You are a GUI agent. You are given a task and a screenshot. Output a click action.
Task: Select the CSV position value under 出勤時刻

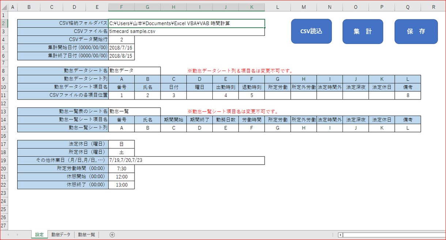tap(226, 95)
